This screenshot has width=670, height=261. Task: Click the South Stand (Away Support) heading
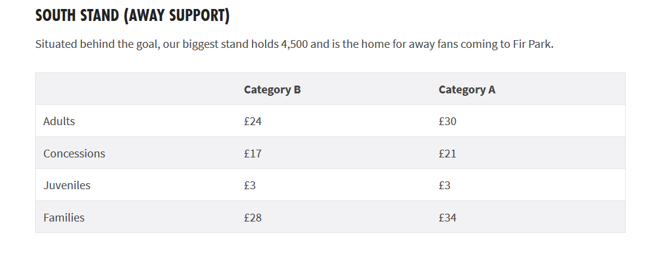[x=132, y=16]
